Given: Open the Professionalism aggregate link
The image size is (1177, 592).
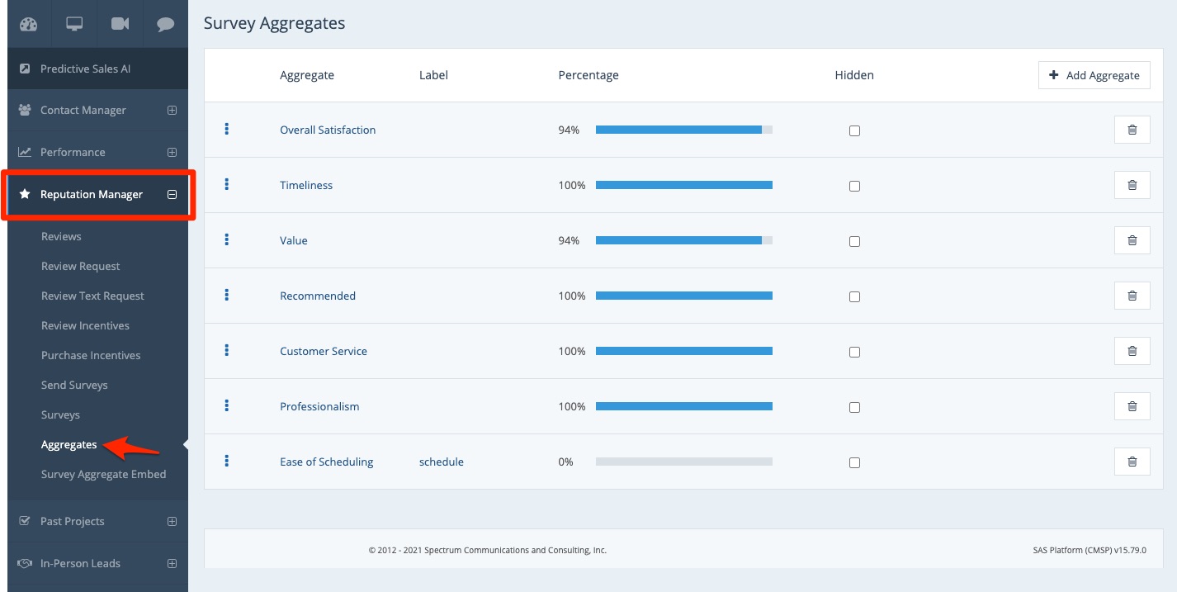Looking at the screenshot, I should [x=319, y=406].
